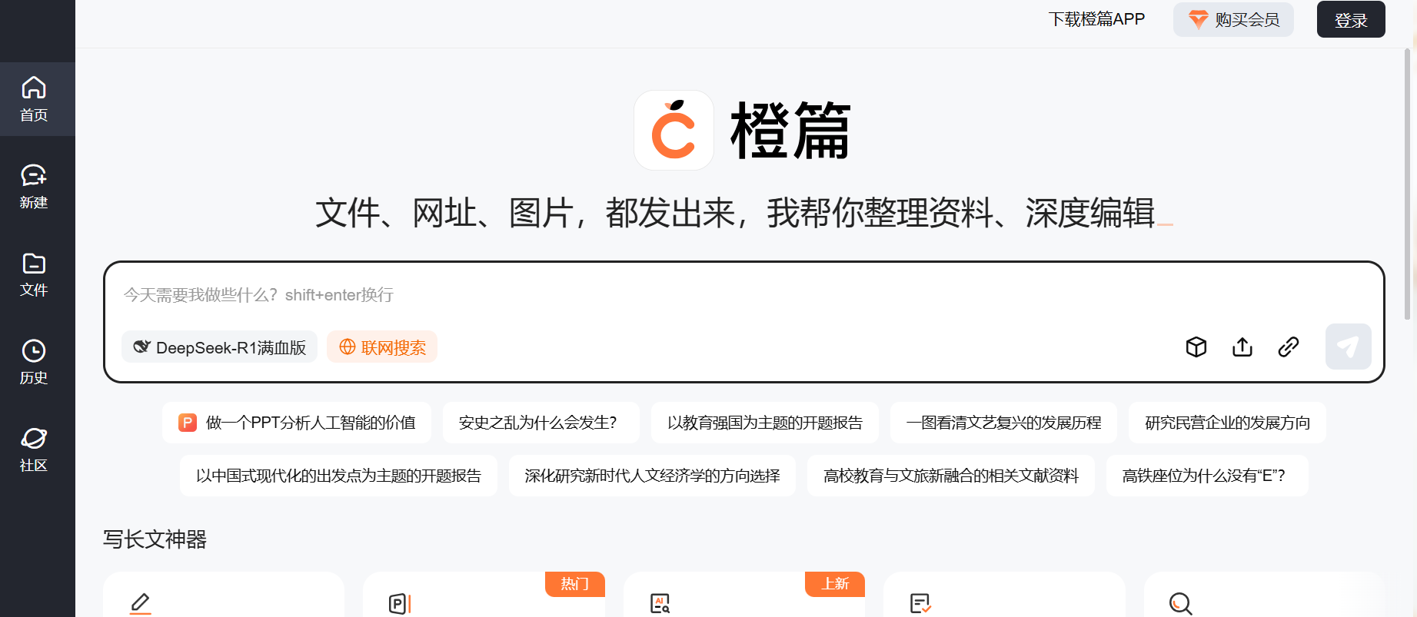The height and width of the screenshot is (617, 1417).
Task: Click the 登录 login button
Action: tap(1351, 19)
